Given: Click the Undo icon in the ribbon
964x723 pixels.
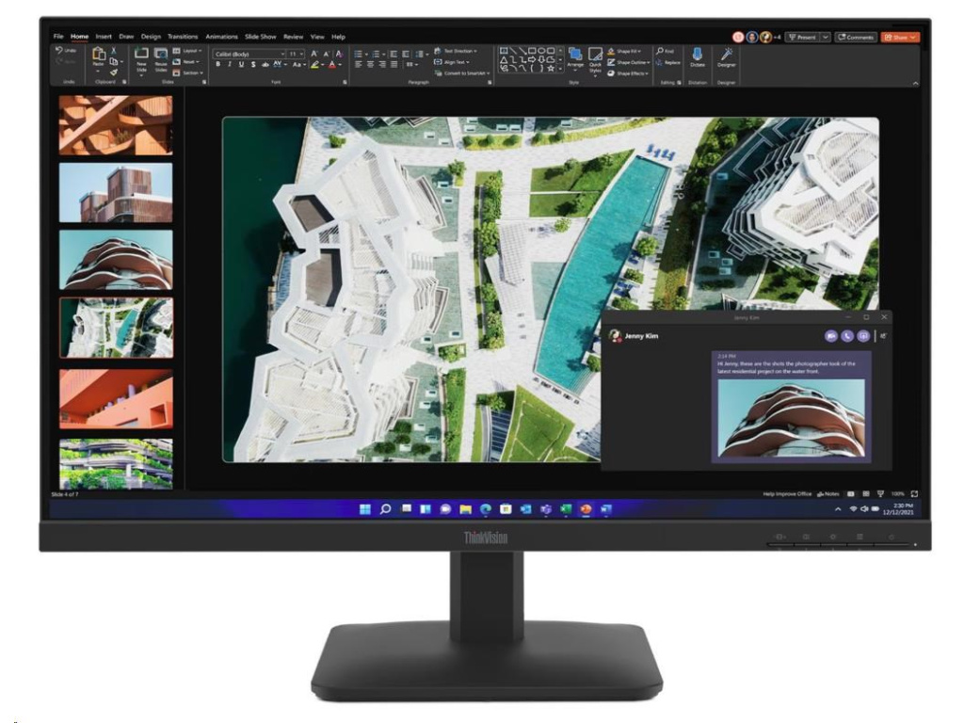Looking at the screenshot, I should 59,51.
